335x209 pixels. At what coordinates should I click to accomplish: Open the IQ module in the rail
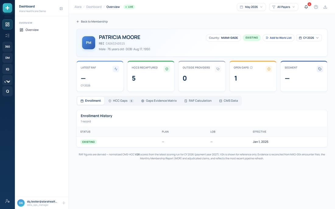tap(7, 69)
